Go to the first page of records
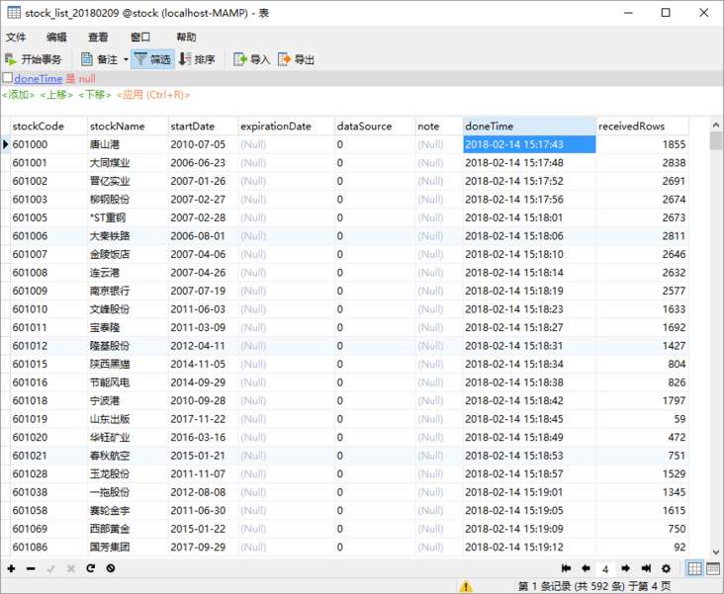Viewport: 724px width, 594px height. pyautogui.click(x=566, y=568)
